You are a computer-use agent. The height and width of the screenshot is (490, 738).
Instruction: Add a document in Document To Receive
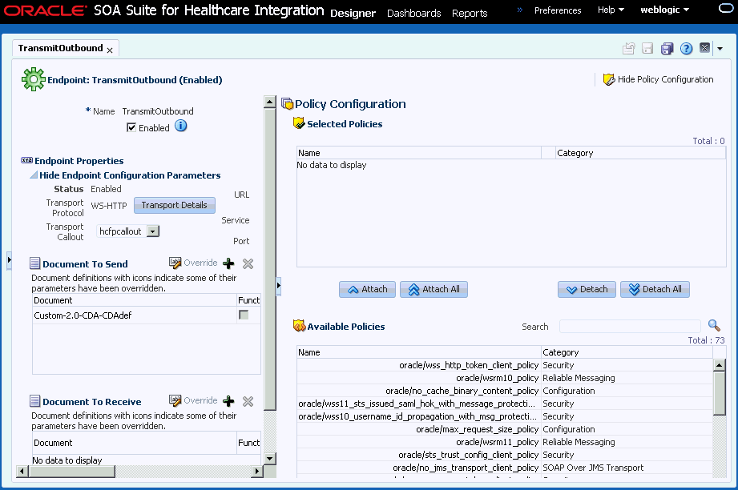click(x=228, y=401)
